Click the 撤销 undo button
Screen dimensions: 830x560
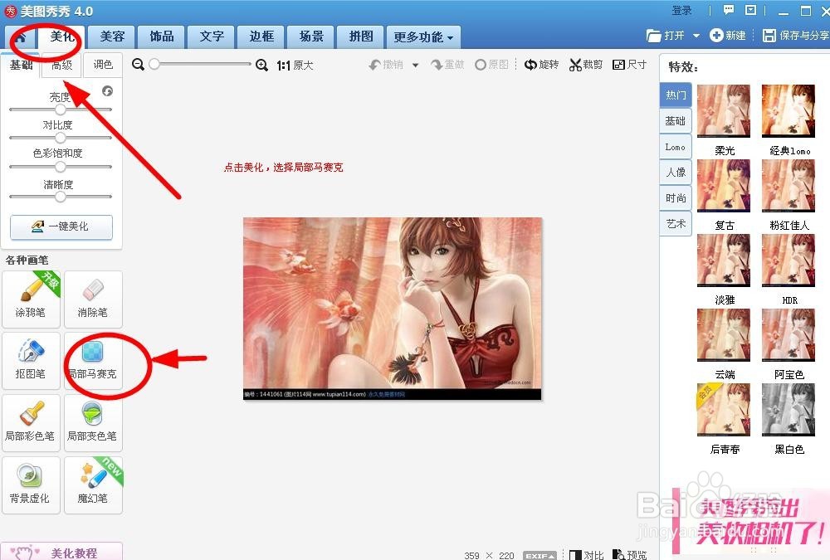[386, 65]
